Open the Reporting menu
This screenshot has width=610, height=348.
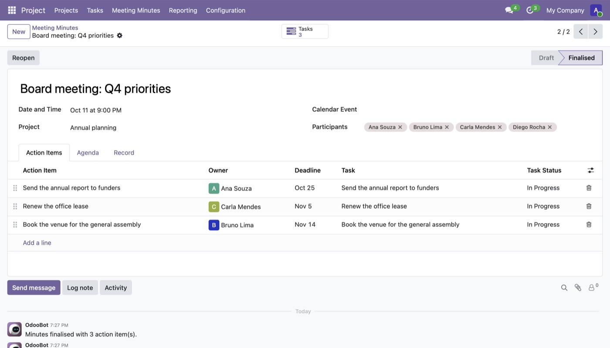[183, 10]
